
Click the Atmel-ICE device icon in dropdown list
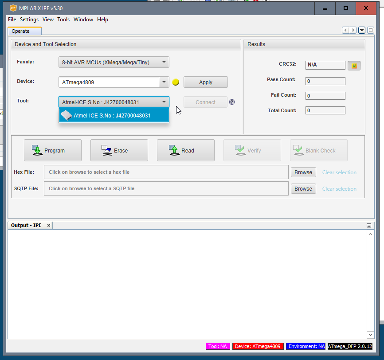point(66,115)
